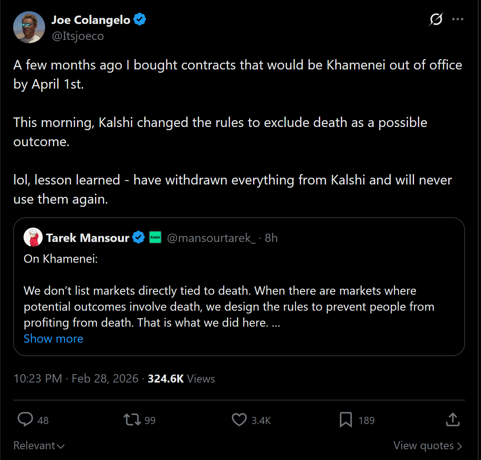Open the Grok explain icon
This screenshot has height=460, width=481.
[x=436, y=19]
